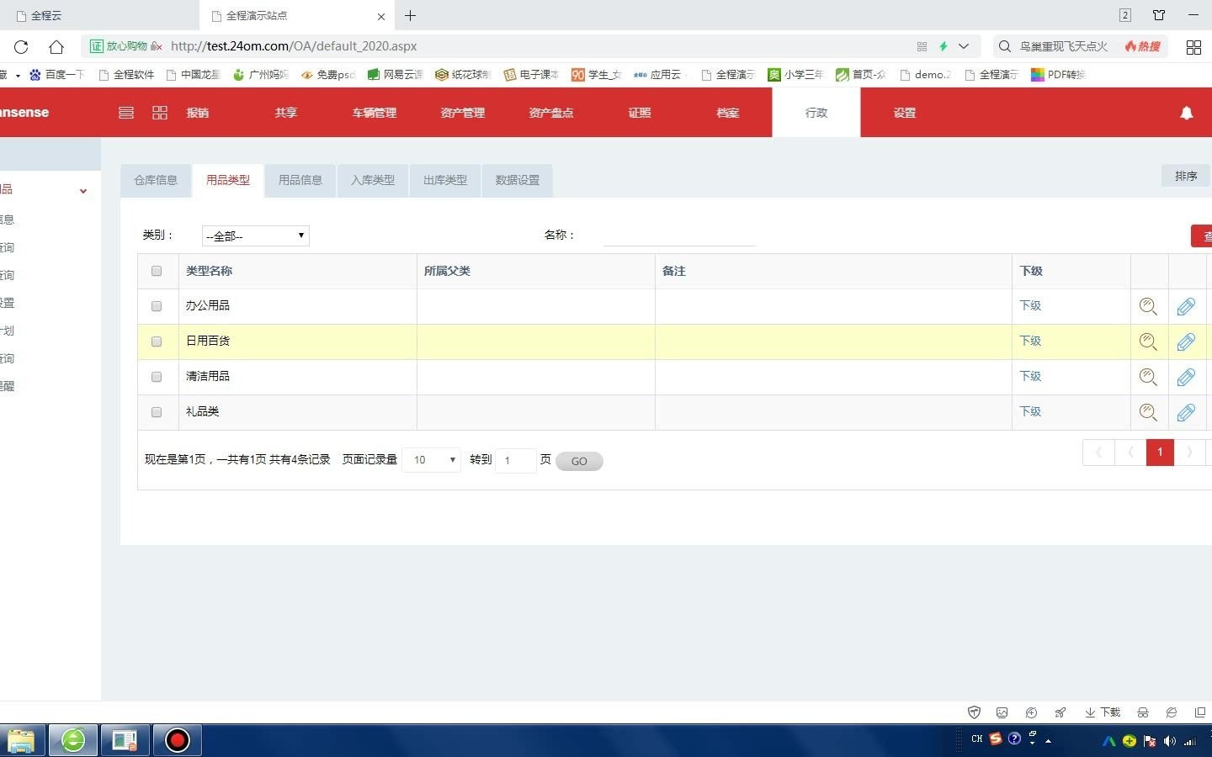The height and width of the screenshot is (757, 1212).
Task: Switch to 入库类型 tab
Action: [373, 180]
